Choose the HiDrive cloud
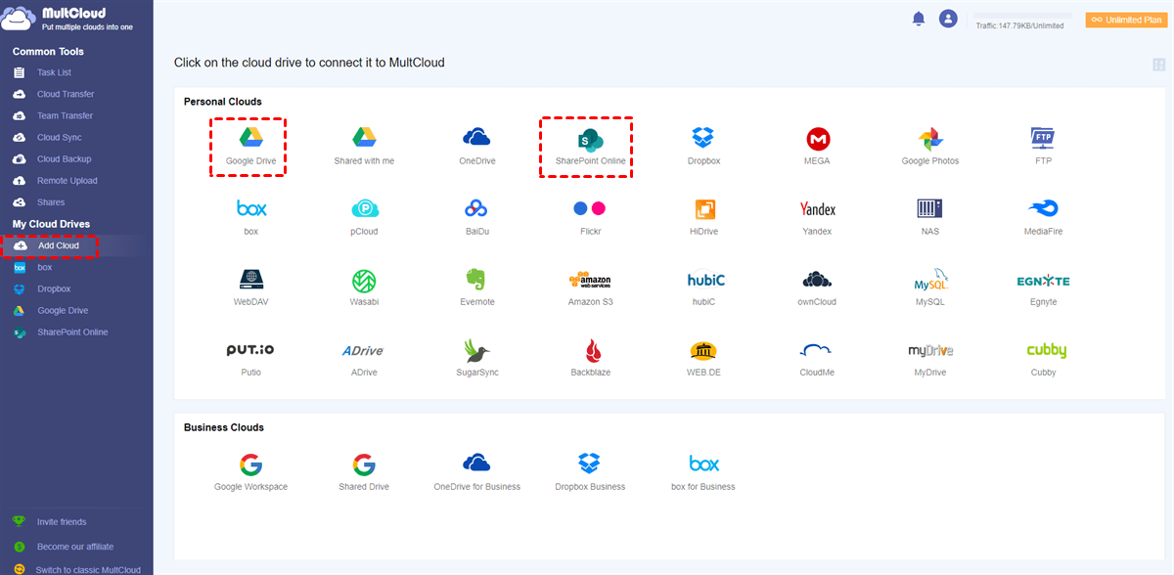 (704, 208)
